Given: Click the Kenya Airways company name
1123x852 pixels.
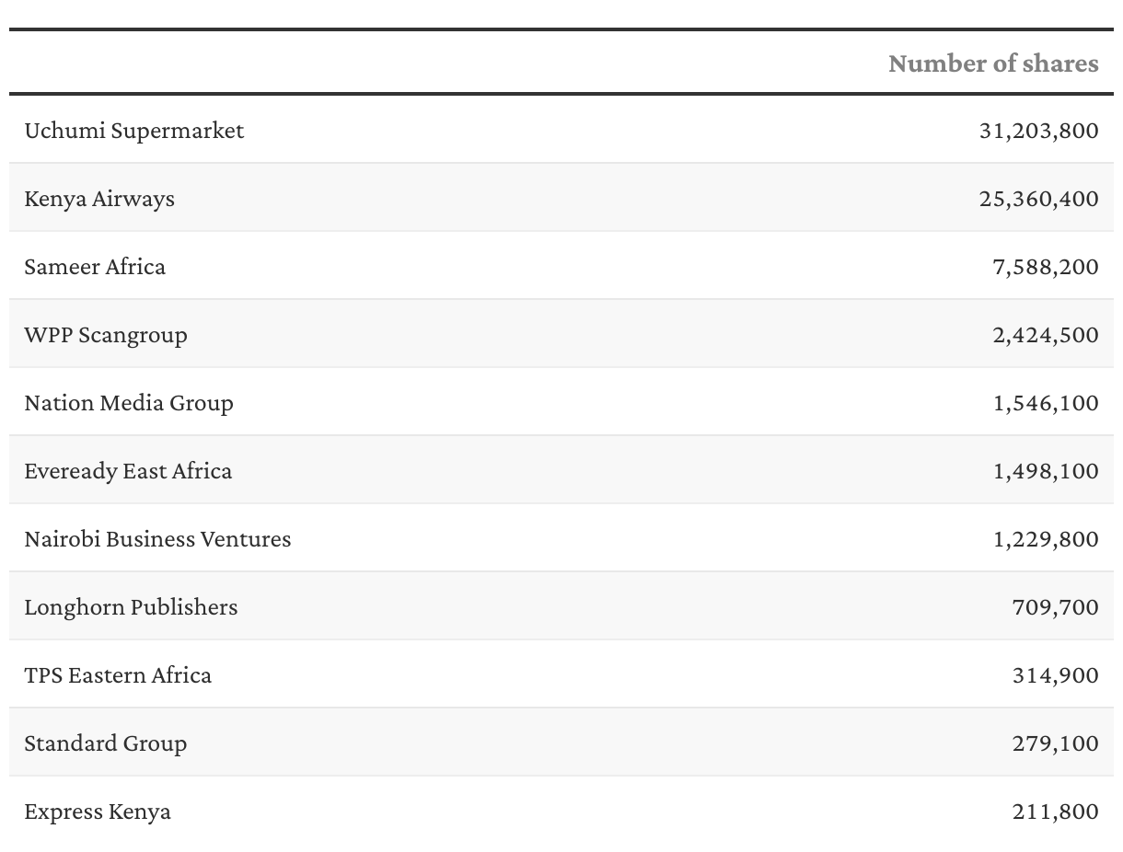Looking at the screenshot, I should (99, 198).
